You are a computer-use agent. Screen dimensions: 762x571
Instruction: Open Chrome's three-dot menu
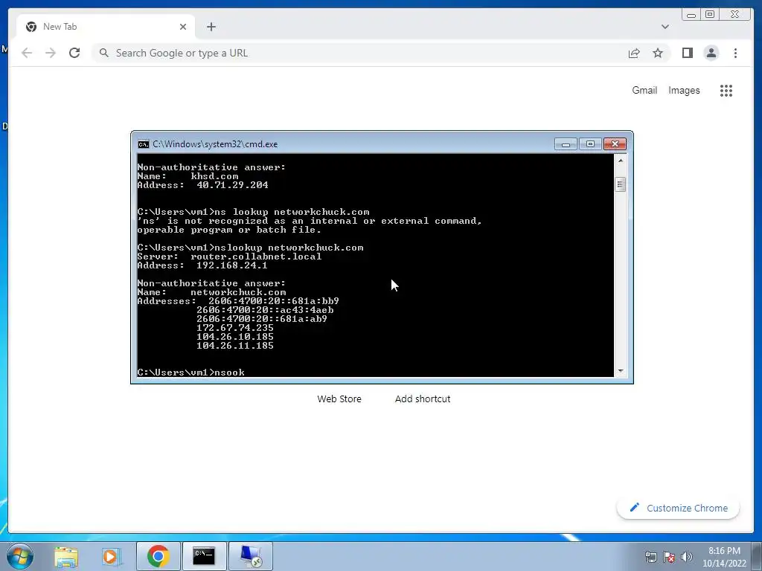tap(735, 53)
